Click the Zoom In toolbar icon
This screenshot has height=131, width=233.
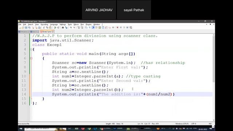click(x=71, y=28)
